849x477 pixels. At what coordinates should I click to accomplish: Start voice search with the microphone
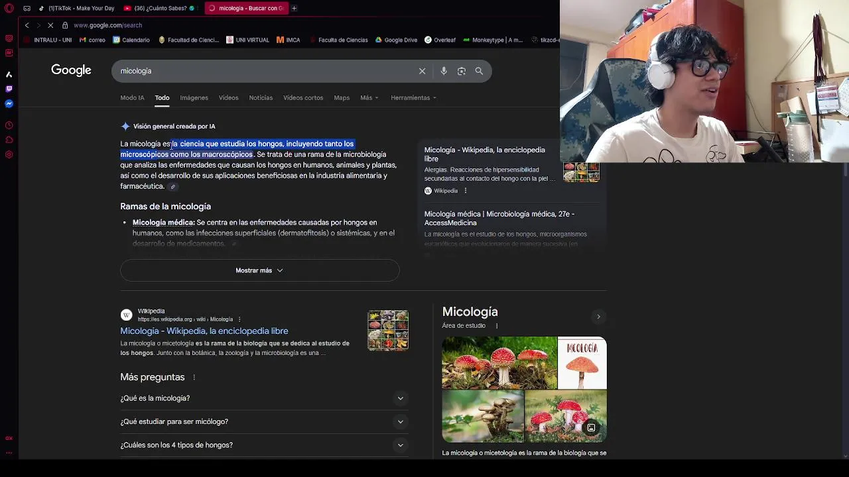[x=444, y=71]
